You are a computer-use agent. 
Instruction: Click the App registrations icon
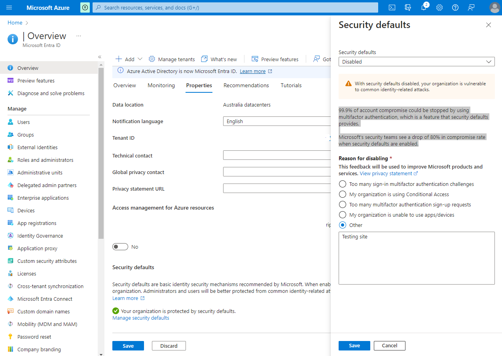click(11, 223)
